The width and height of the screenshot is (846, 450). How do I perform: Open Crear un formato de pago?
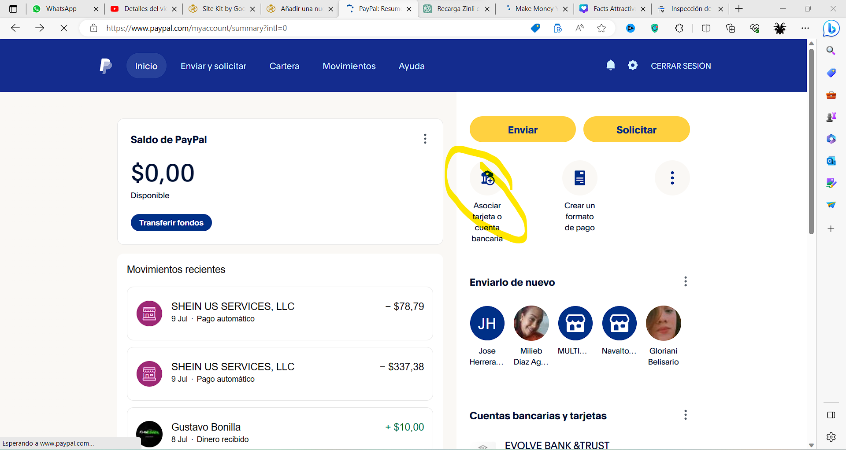click(579, 178)
